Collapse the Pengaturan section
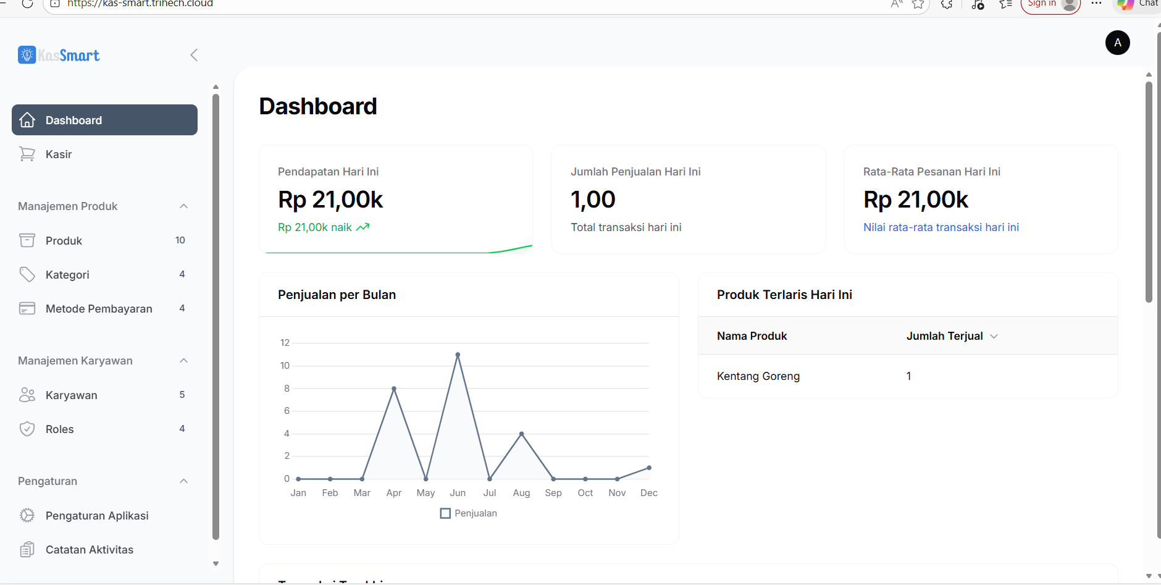The height and width of the screenshot is (585, 1161). [183, 481]
